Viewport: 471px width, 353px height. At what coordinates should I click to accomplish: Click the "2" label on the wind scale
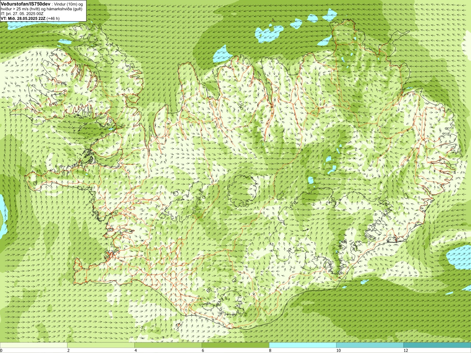pyautogui.click(x=68, y=350)
